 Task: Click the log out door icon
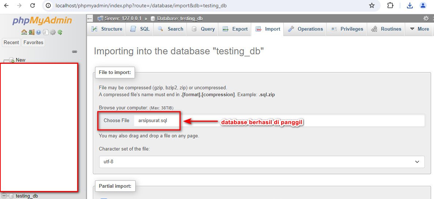31,32
